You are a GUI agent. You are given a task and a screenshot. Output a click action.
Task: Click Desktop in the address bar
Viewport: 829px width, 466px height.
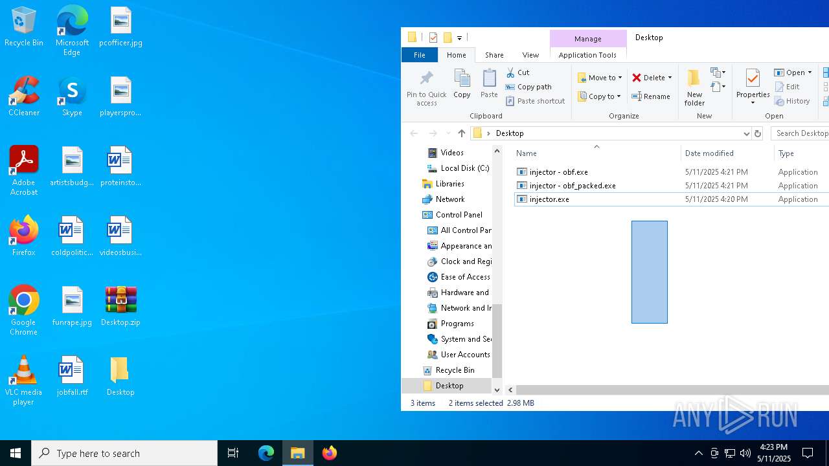click(x=509, y=133)
